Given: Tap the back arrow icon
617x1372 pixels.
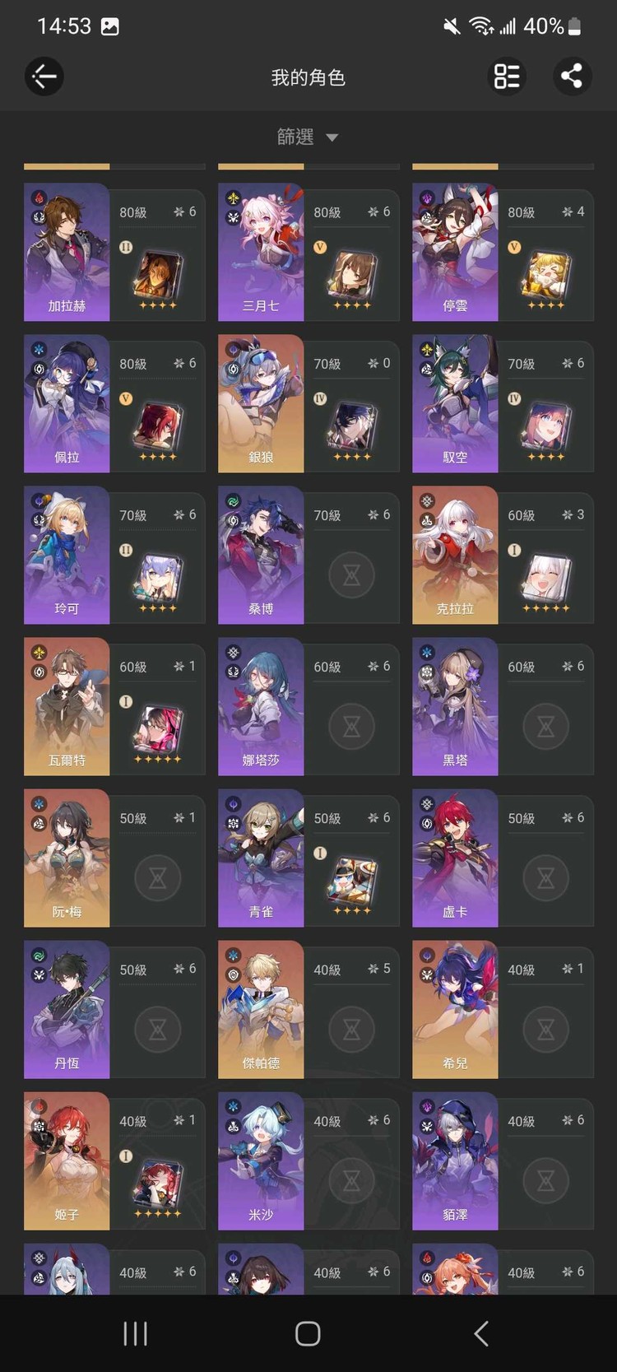Looking at the screenshot, I should coord(44,77).
